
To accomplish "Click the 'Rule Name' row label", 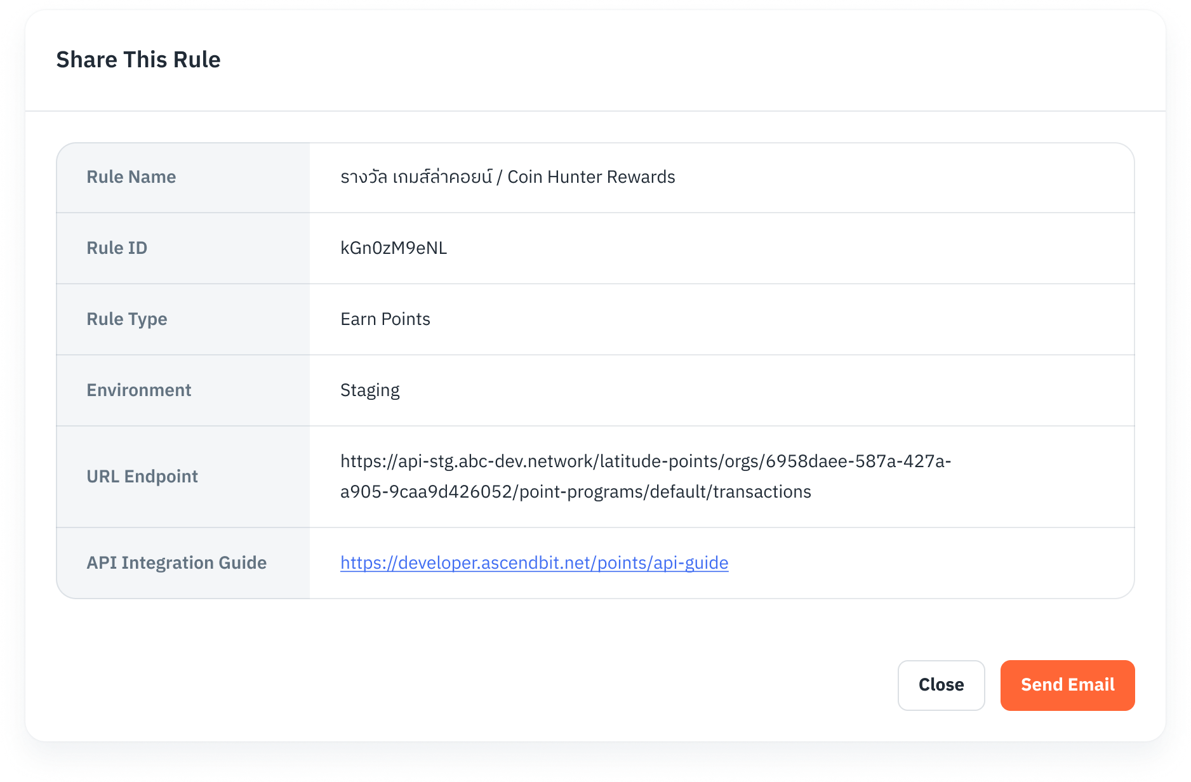I will 131,177.
